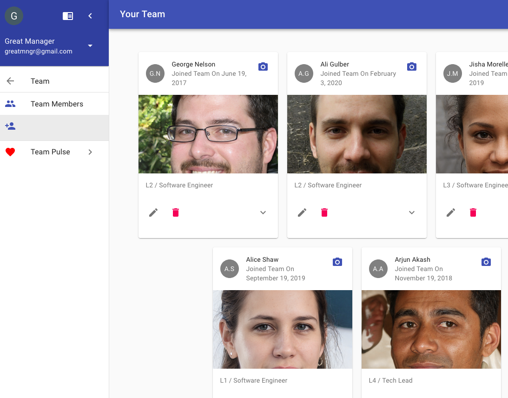Edit Ali Gulber with pencil icon
The width and height of the screenshot is (508, 398).
tap(302, 212)
